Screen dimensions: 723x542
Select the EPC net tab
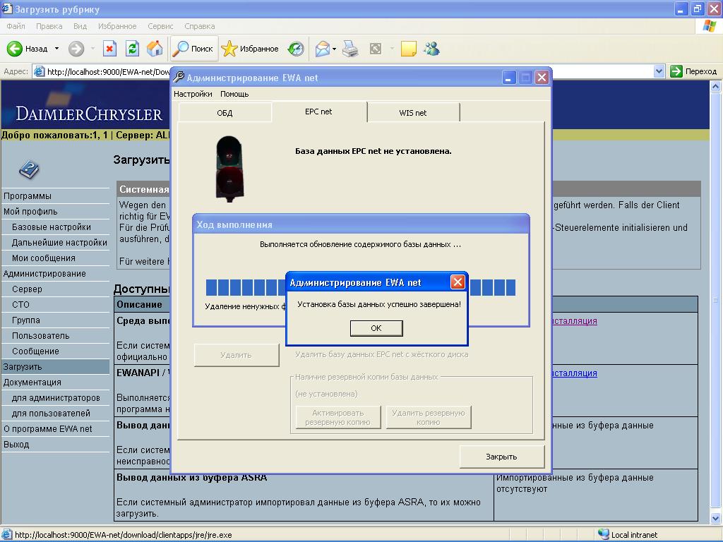[318, 112]
